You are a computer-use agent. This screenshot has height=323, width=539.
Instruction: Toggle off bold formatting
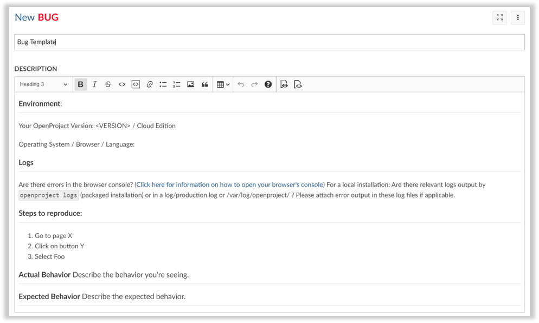80,84
